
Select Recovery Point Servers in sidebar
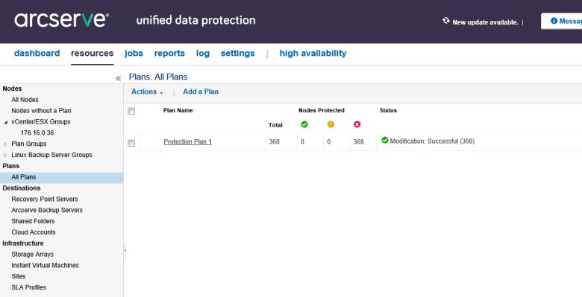click(x=45, y=199)
